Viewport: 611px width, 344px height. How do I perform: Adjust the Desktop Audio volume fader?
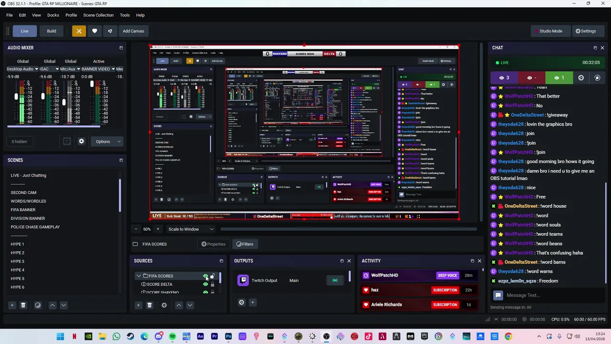(16, 97)
